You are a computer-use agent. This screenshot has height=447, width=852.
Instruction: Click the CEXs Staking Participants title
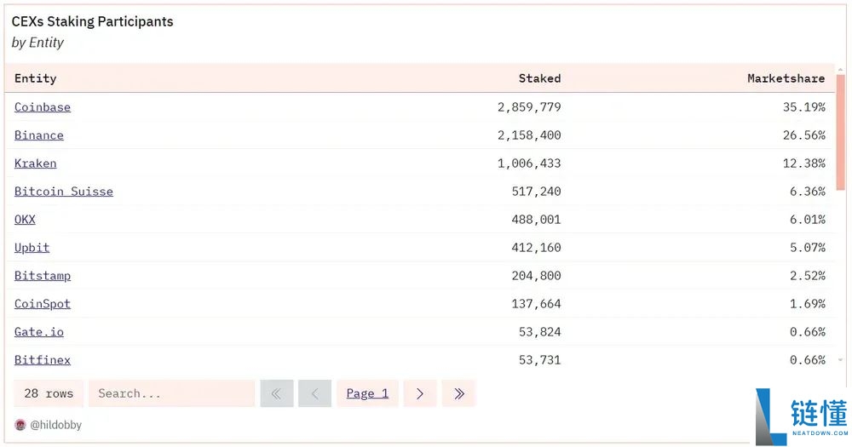(x=92, y=22)
